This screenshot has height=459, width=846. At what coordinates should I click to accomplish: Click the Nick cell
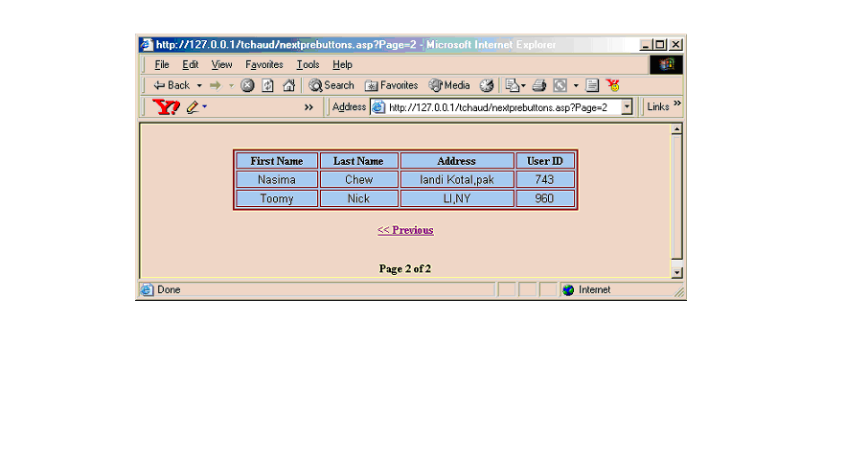358,198
